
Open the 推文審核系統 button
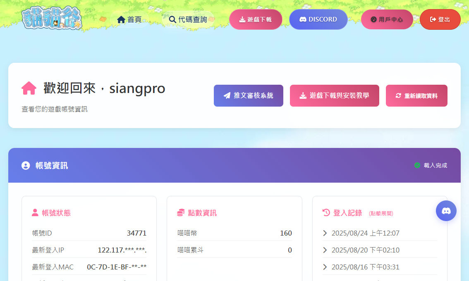tap(248, 95)
